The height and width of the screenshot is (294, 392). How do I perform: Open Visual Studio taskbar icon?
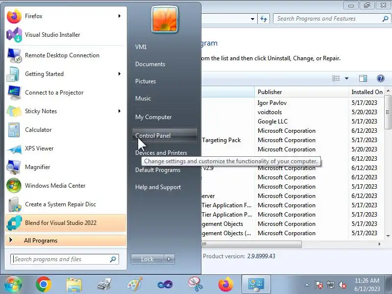pyautogui.click(x=165, y=285)
